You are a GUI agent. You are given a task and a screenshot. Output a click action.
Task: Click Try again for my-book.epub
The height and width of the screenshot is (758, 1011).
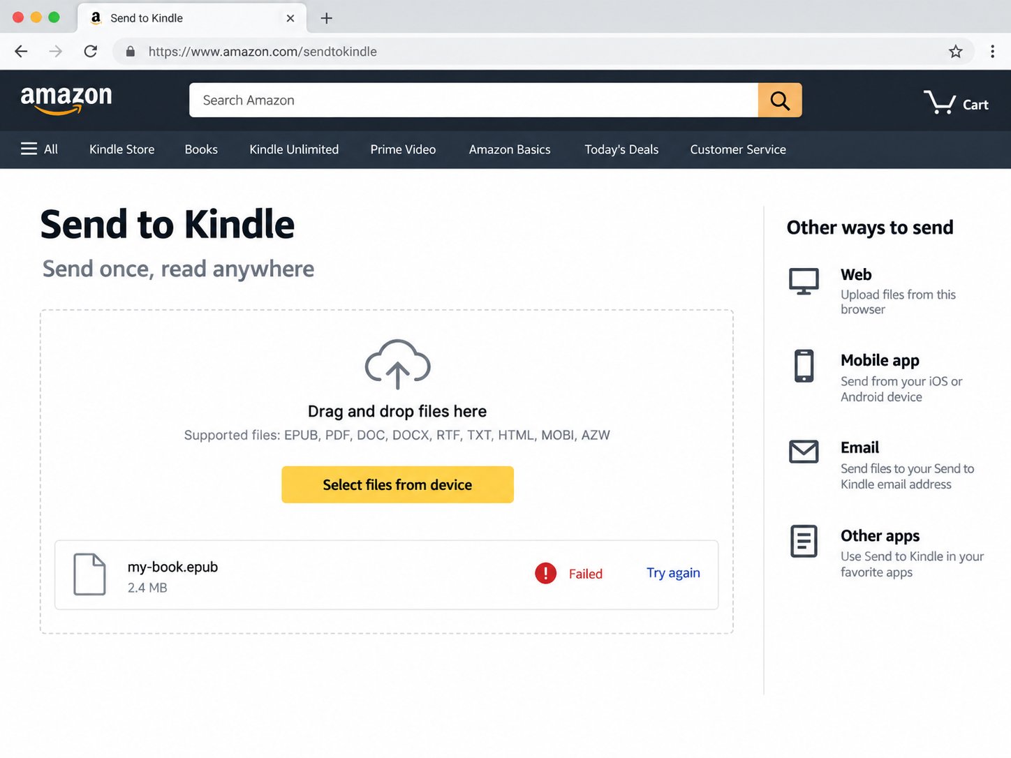673,573
